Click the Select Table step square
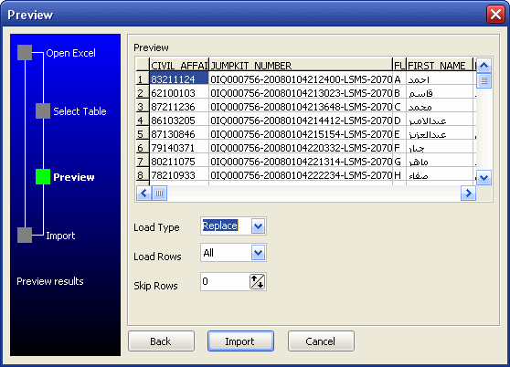The height and width of the screenshot is (367, 510). [43, 111]
